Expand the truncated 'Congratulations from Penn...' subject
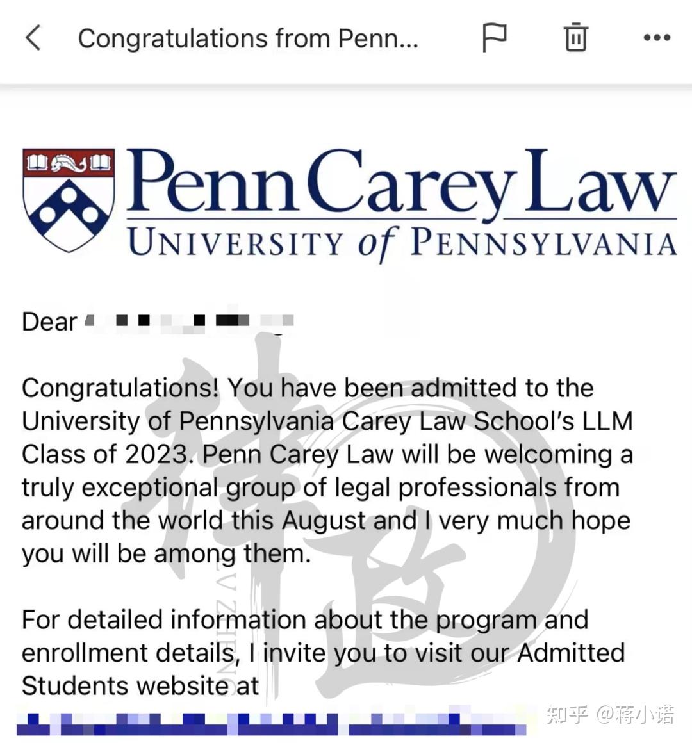Viewport: 692px width, 743px height. click(248, 38)
